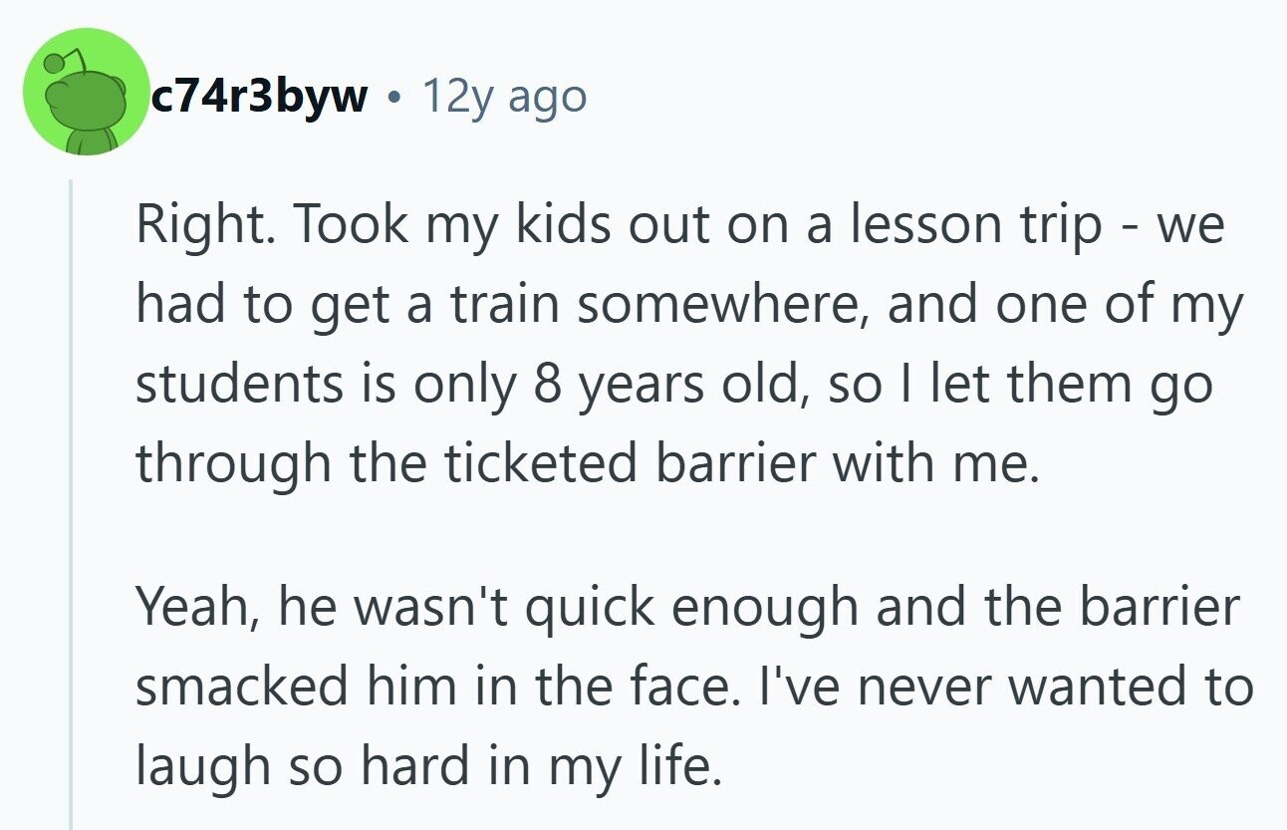The height and width of the screenshot is (830, 1287).
Task: Visit the c74r3byw user profile link
Action: 258,97
